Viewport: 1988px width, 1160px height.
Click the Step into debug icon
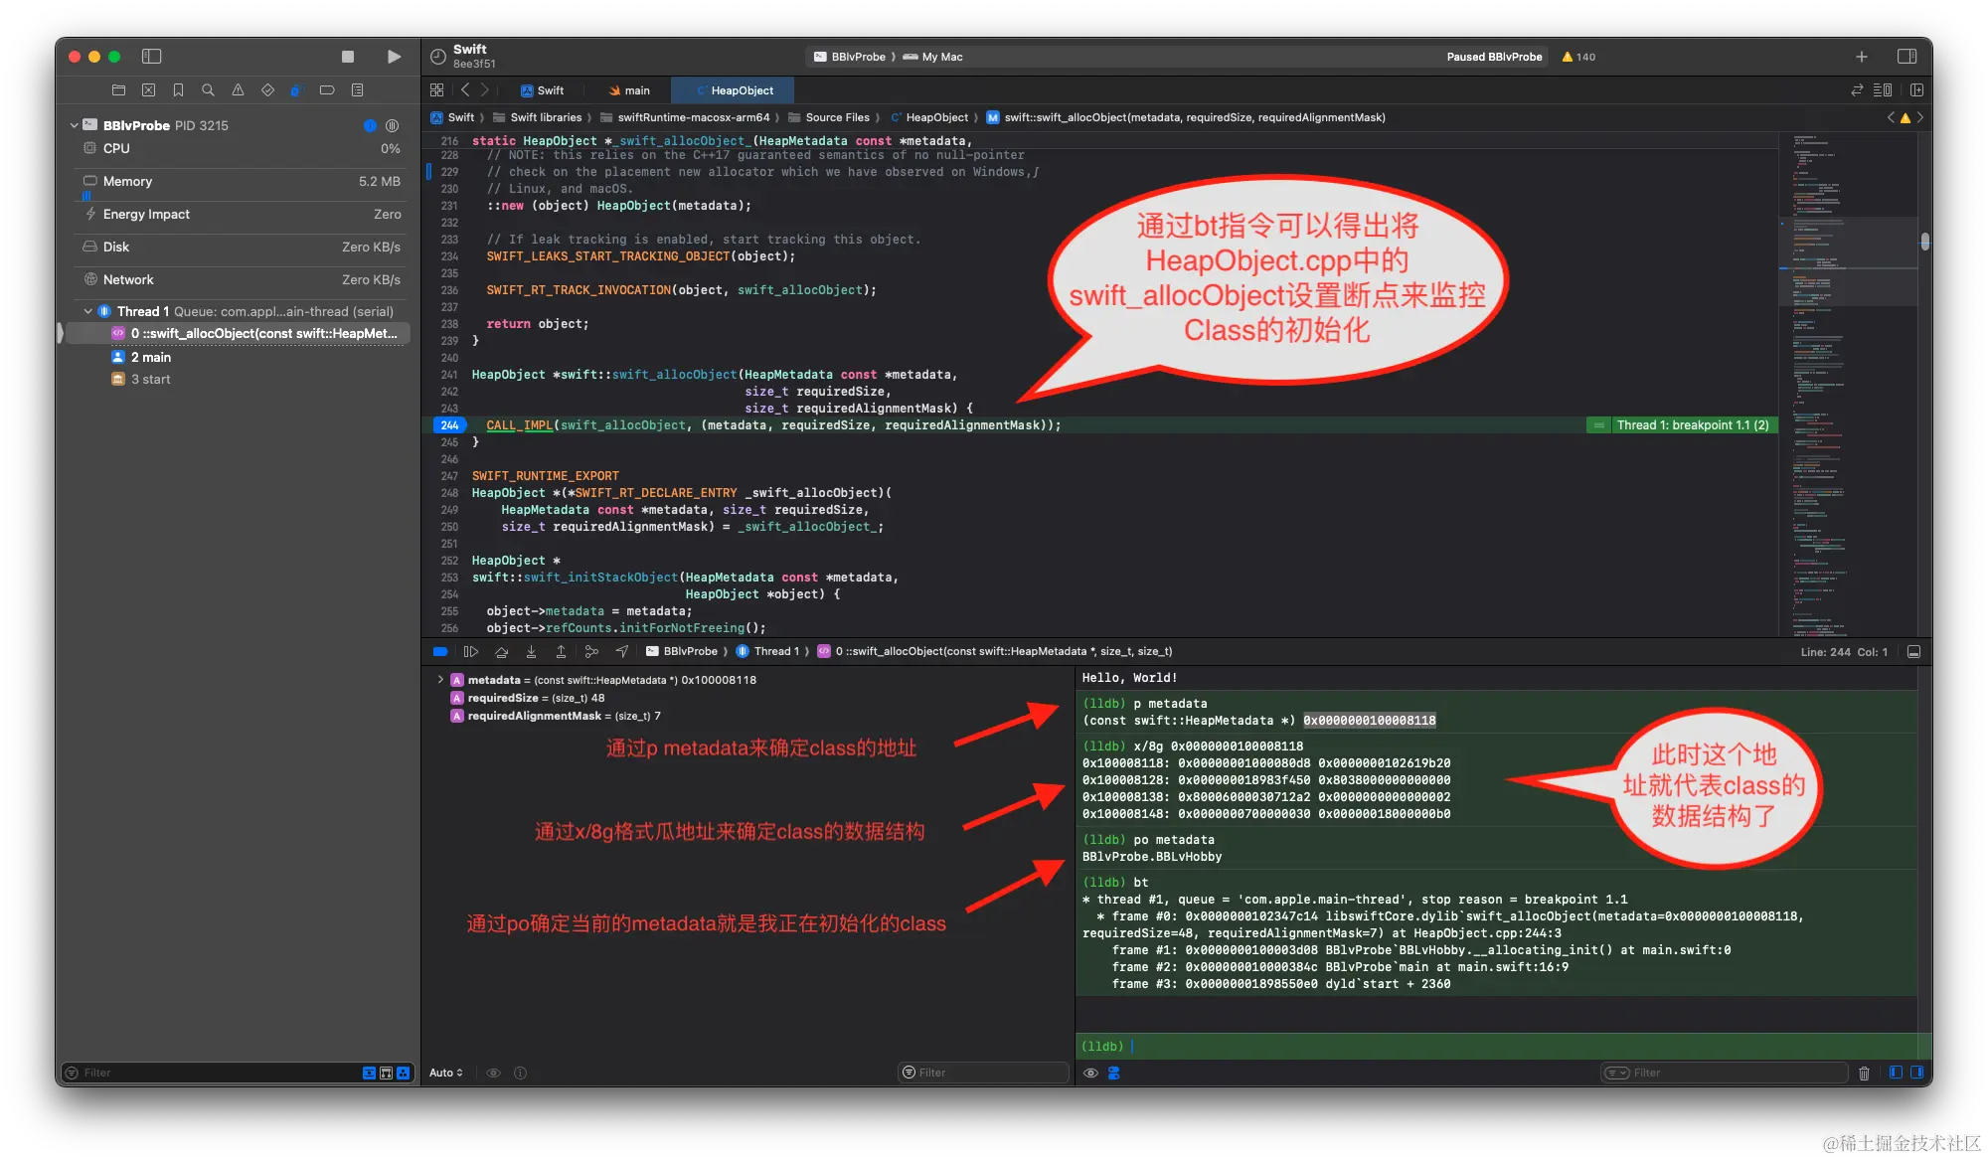pos(531,651)
